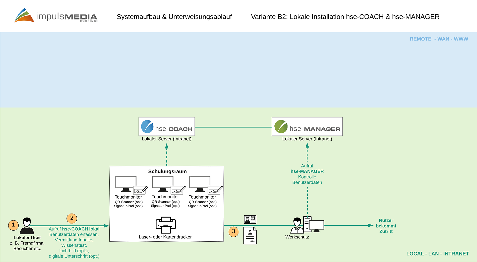Viewport: 477px width, 262px height.
Task: Click the 'Aufruf hse-COACH lokal' text
Action: (x=74, y=229)
